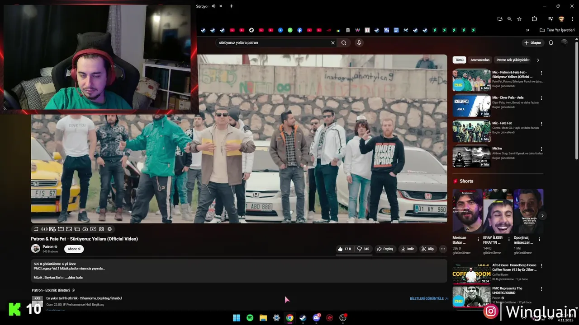Open YouTube notifications bell

551,43
